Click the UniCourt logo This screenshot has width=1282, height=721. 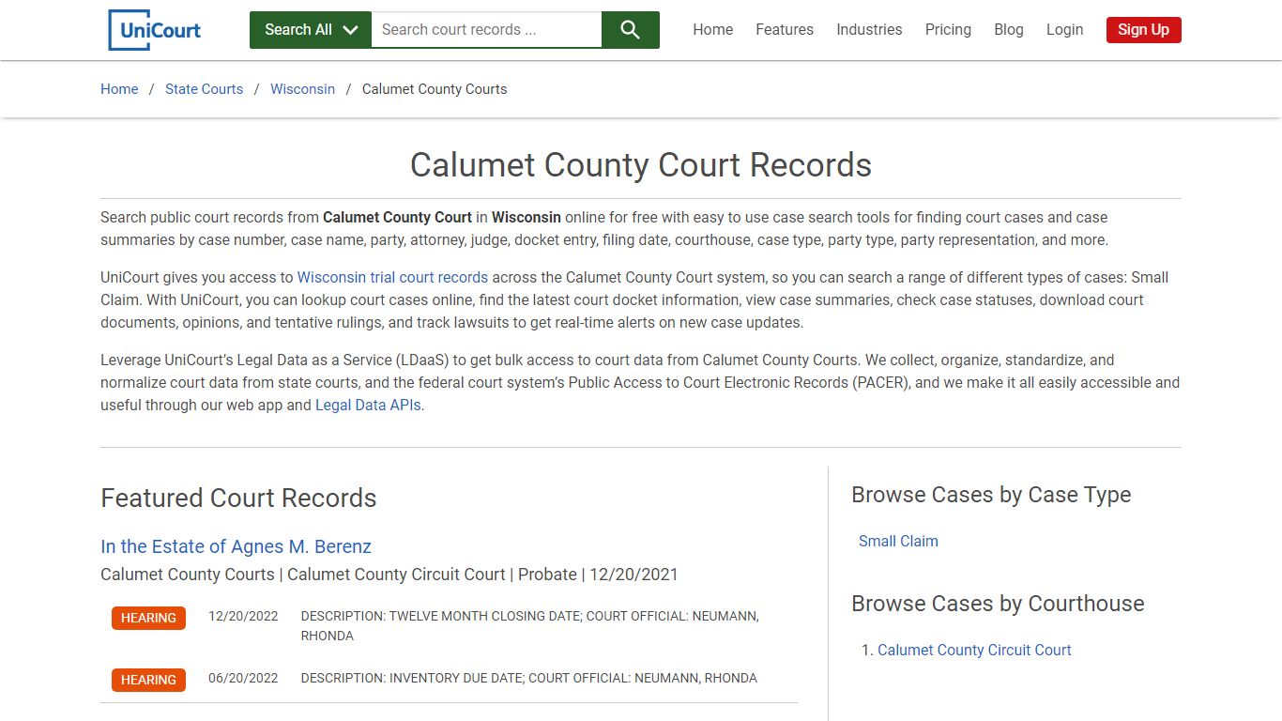[x=155, y=30]
